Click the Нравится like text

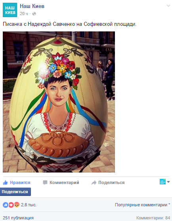pos(20,182)
